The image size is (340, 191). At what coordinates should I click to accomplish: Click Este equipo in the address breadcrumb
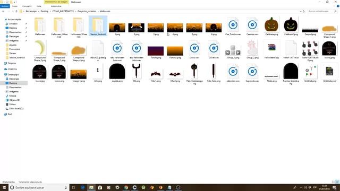tap(31, 11)
